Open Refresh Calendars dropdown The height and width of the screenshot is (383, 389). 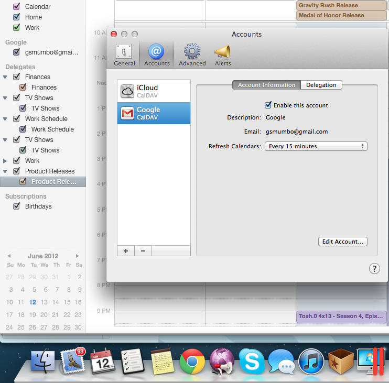(316, 146)
